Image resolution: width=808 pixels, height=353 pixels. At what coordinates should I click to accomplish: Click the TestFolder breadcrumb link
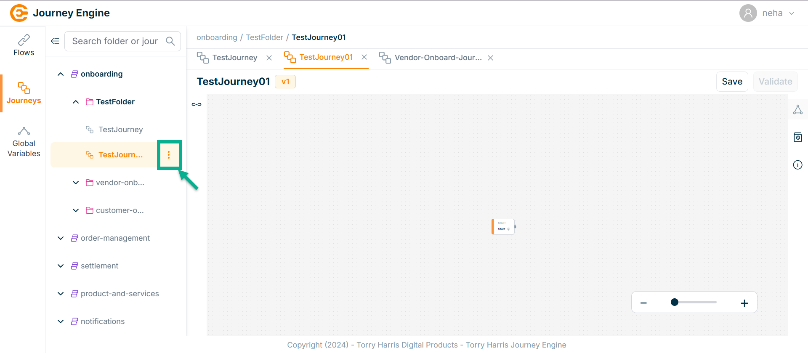pos(264,37)
